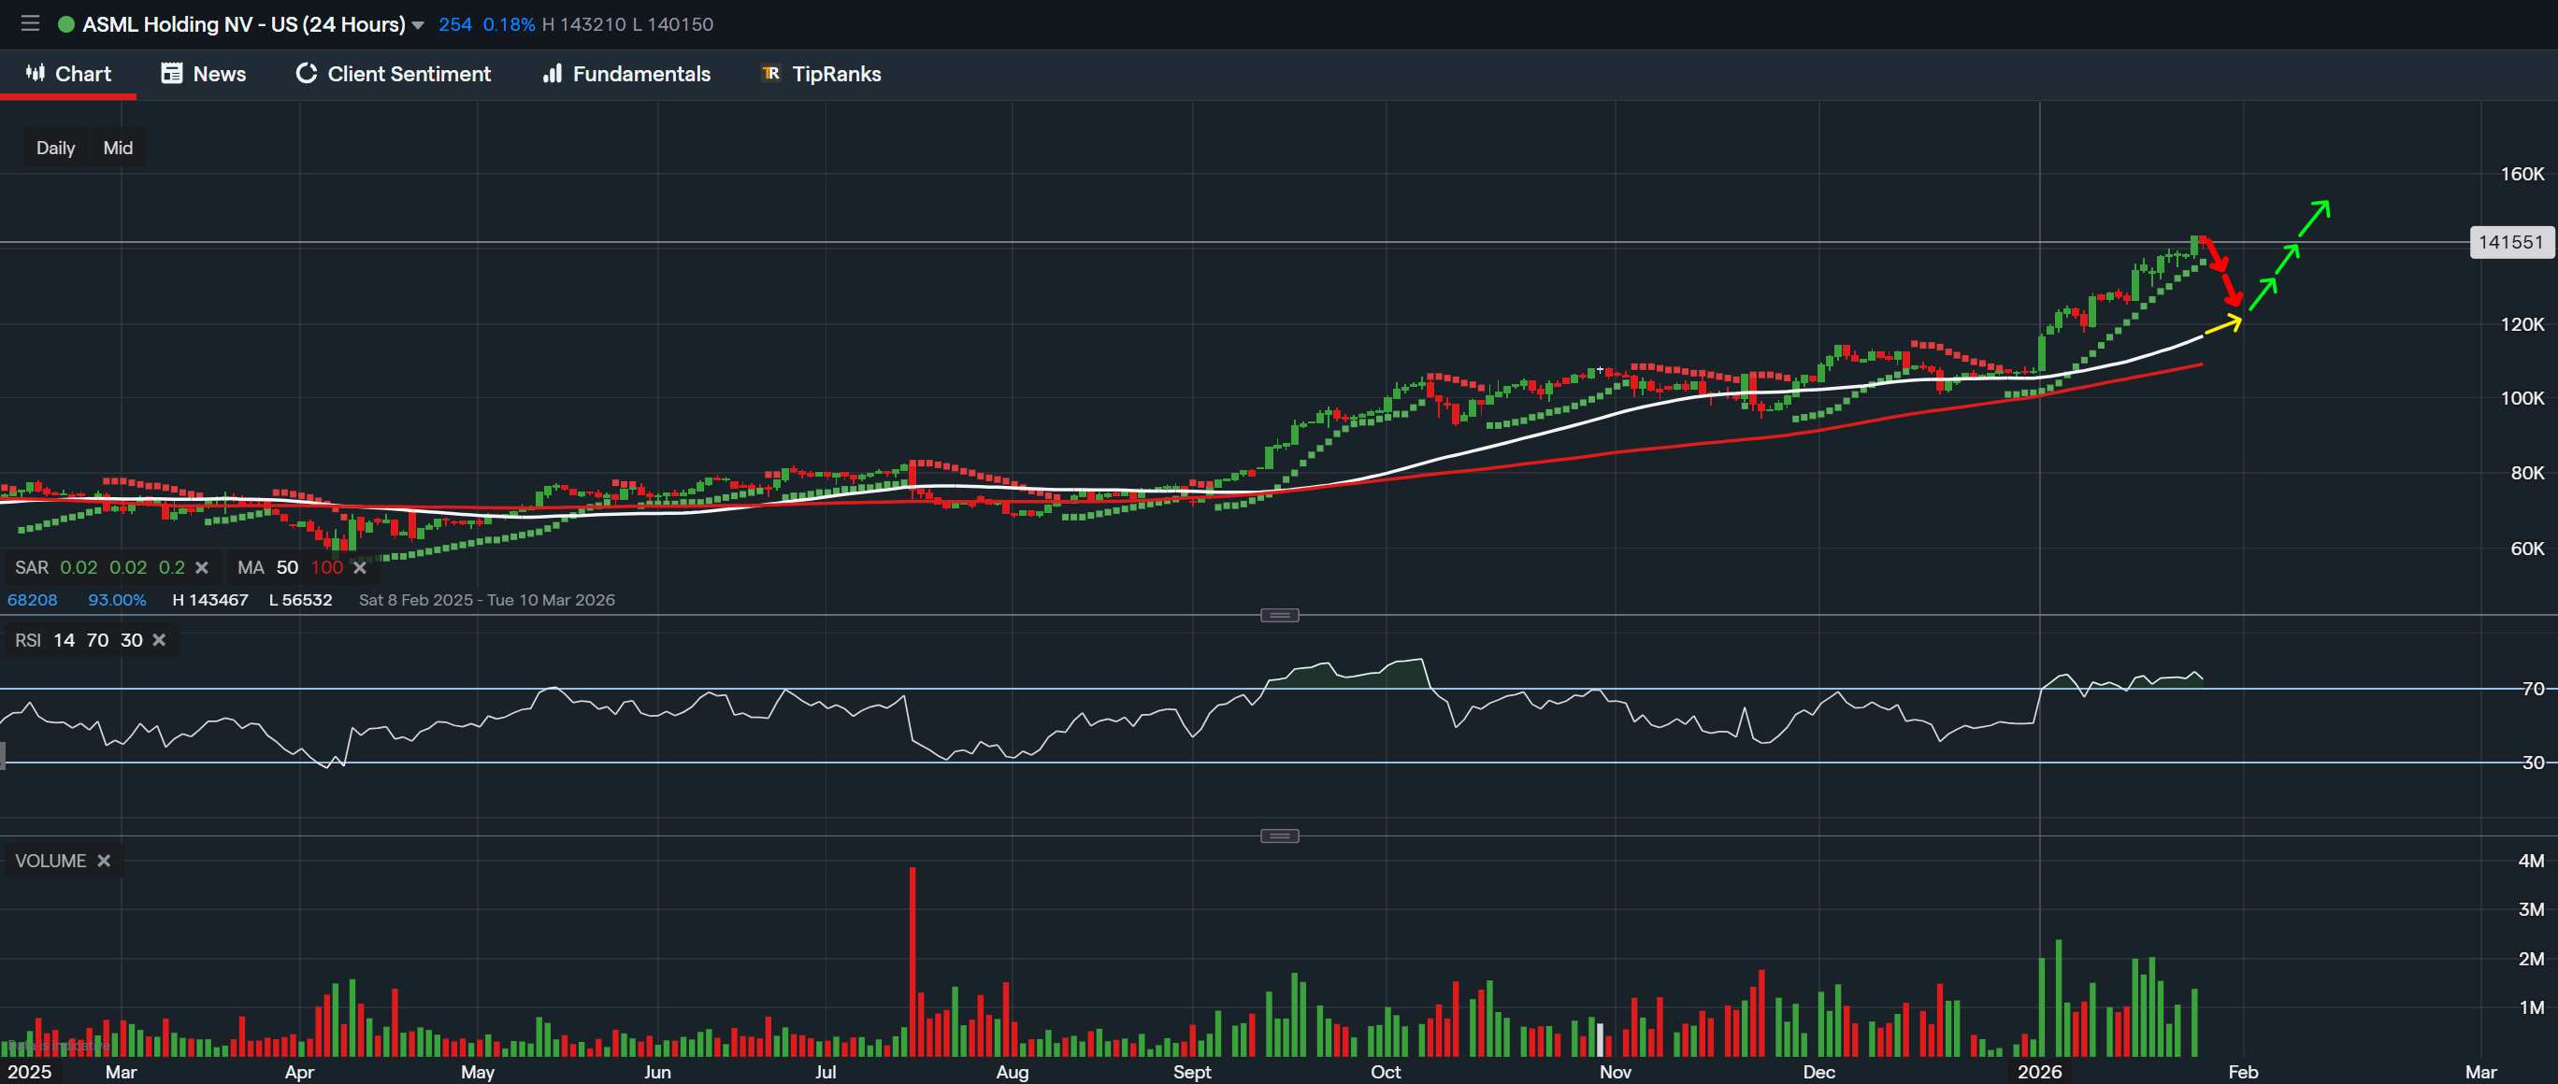
Task: Click the 141551 price axis label
Action: pos(2510,242)
